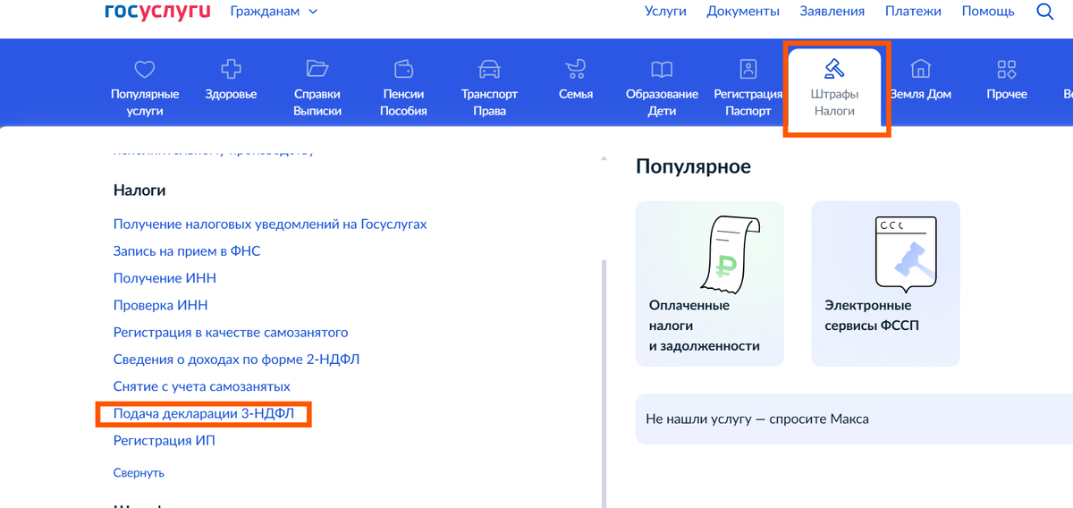Viewport: 1073px width, 508px height.
Task: Switch to Семья category label
Action: [576, 94]
